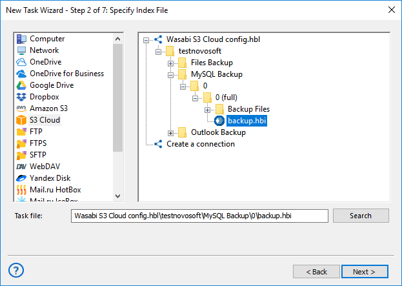Click the Dropbox icon in storage list
This screenshot has height=286, width=402.
(x=21, y=97)
